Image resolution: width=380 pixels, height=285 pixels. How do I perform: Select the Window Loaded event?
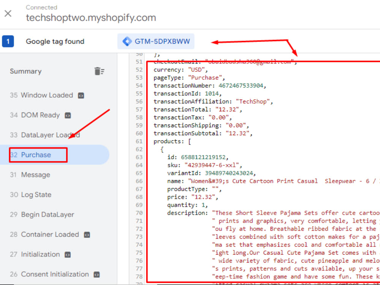pyautogui.click(x=47, y=95)
